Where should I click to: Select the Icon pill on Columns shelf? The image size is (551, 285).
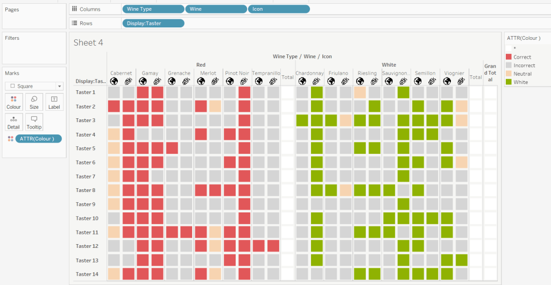point(279,9)
